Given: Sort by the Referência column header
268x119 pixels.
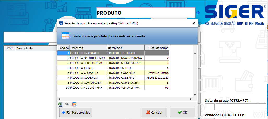Looking at the screenshot, I should coord(126,48).
